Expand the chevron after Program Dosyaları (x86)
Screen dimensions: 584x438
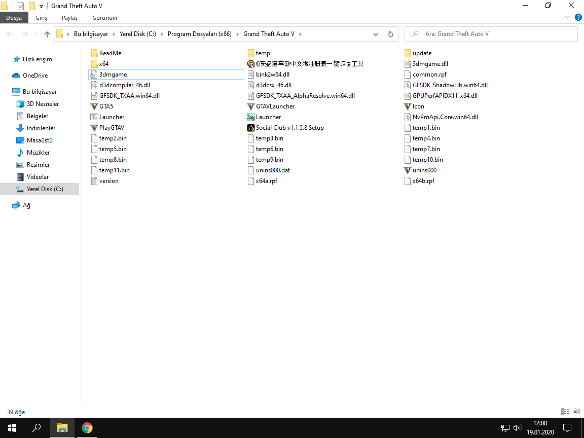(x=238, y=34)
